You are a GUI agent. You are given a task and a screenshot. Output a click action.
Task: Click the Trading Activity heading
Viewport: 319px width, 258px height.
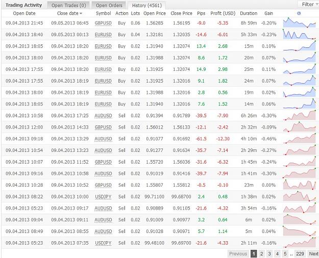pos(23,5)
